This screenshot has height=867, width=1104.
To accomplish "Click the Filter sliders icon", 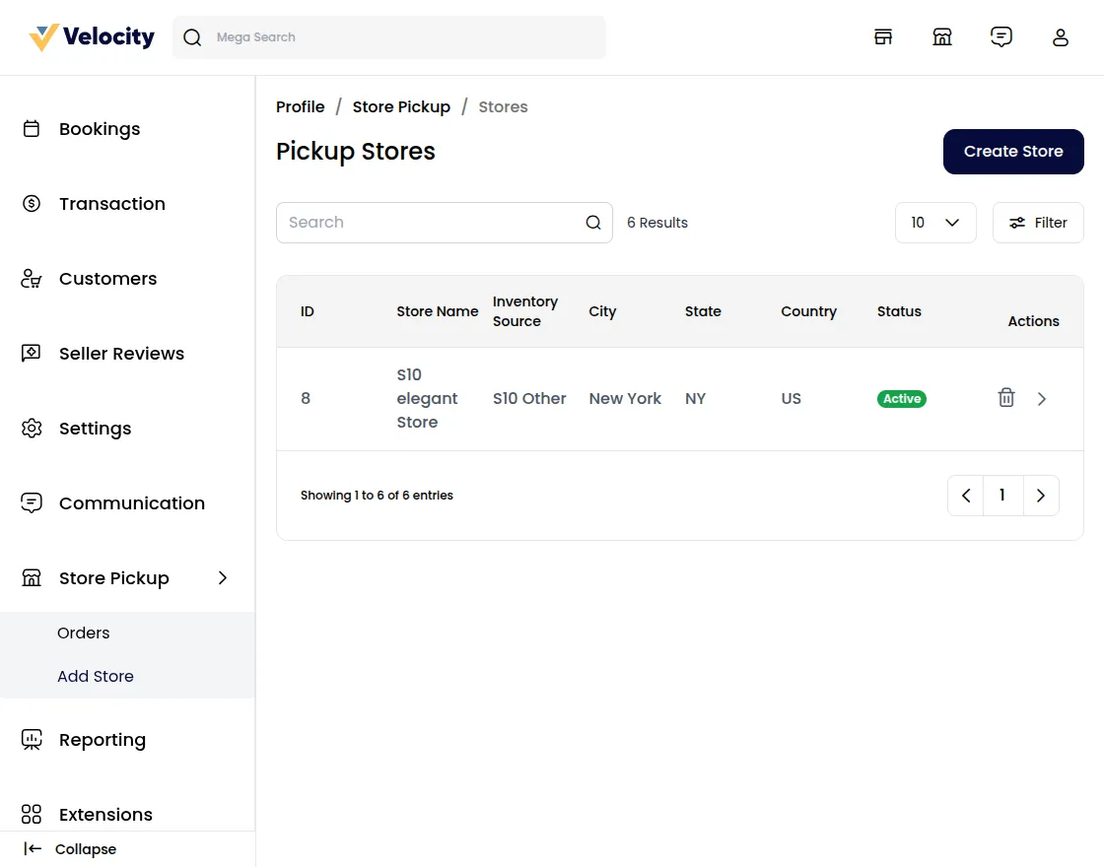I will [1016, 223].
